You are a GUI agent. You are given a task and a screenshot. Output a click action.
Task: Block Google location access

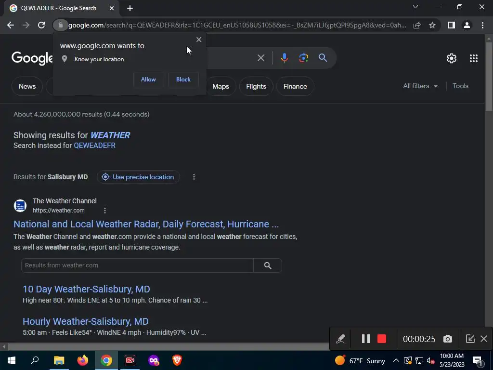(183, 79)
